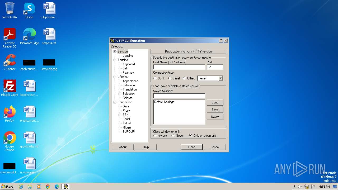338x190 pixels.
Task: Click the Help button
Action: tap(146, 147)
